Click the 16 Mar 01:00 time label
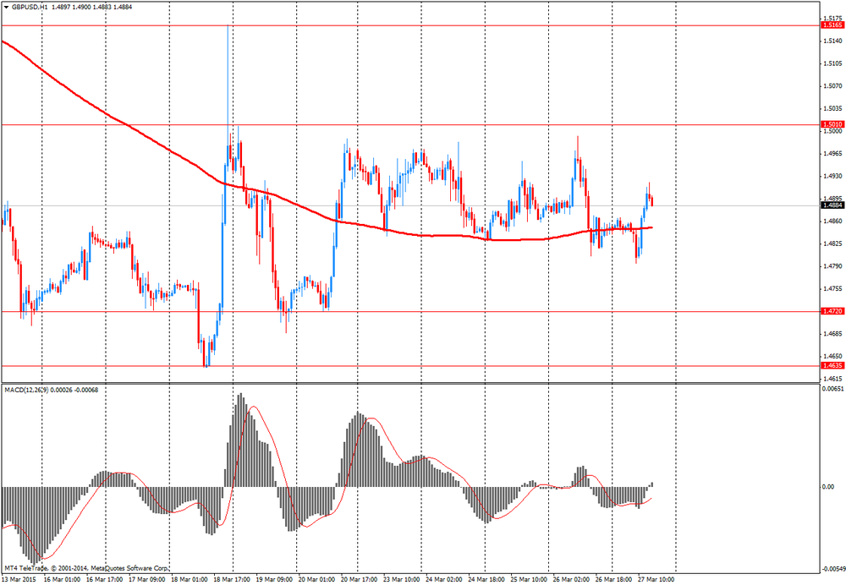This screenshot has height=585, width=846. click(x=62, y=580)
